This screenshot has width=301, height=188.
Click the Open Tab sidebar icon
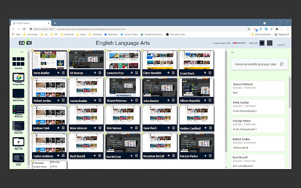pos(18,142)
